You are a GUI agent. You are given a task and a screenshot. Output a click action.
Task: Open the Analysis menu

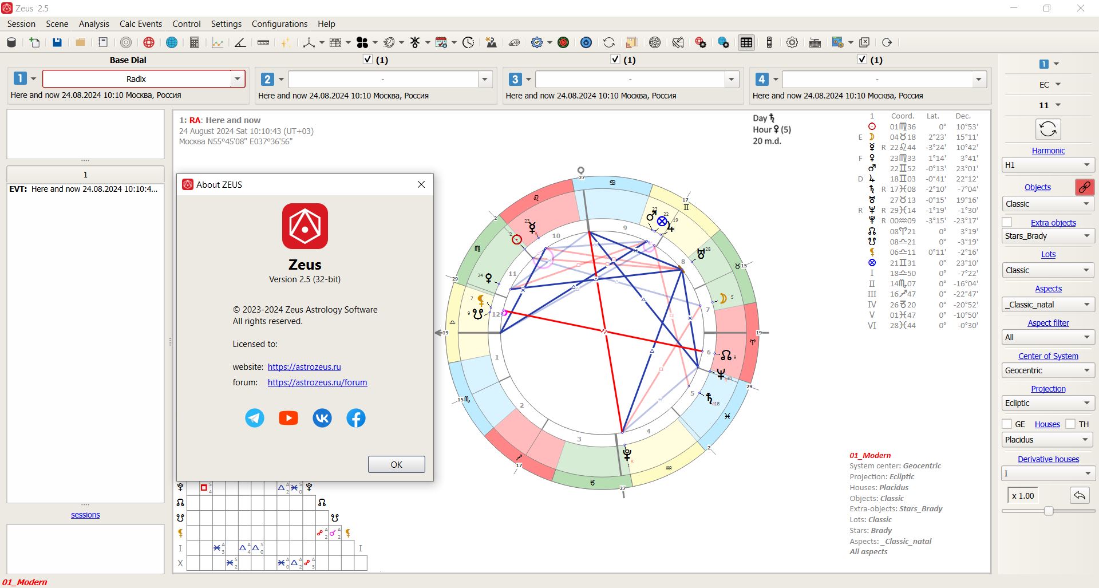click(94, 23)
